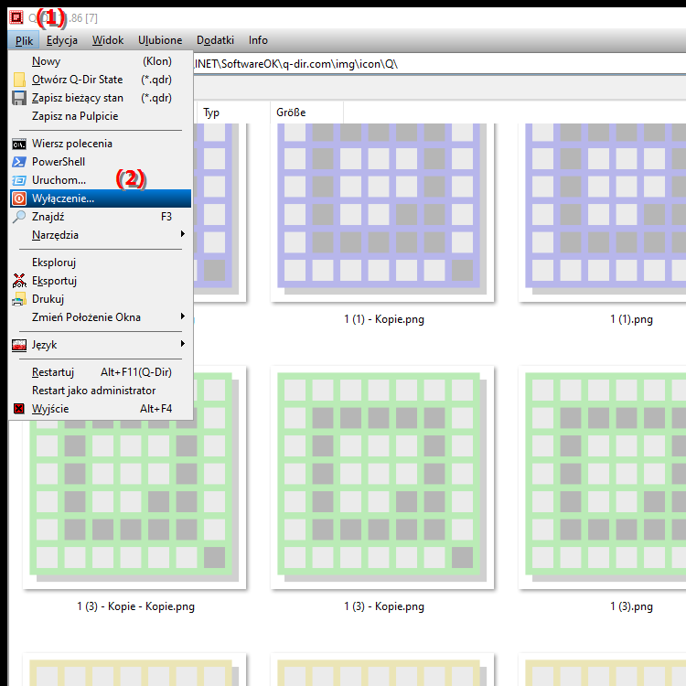Open the Info menu
The width and height of the screenshot is (686, 686).
[x=258, y=40]
